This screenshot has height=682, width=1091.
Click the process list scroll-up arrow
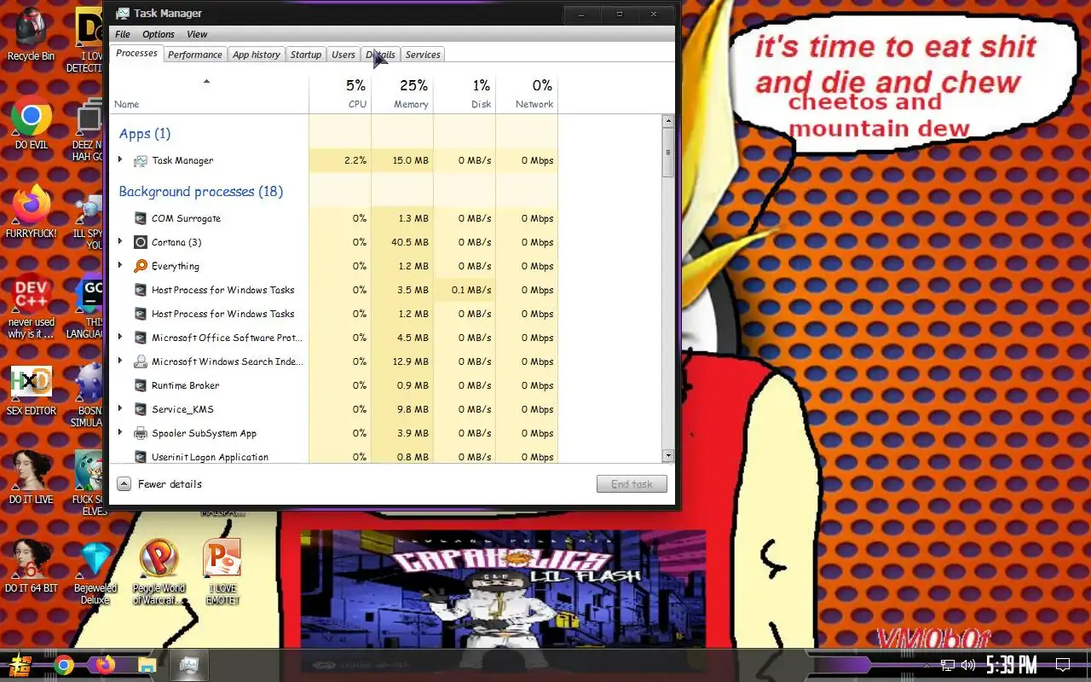[668, 121]
